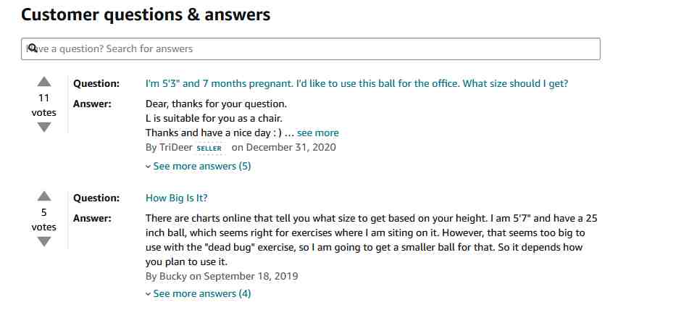Open the "How Big Is It?" question
Image resolution: width=676 pixels, height=310 pixels.
176,198
